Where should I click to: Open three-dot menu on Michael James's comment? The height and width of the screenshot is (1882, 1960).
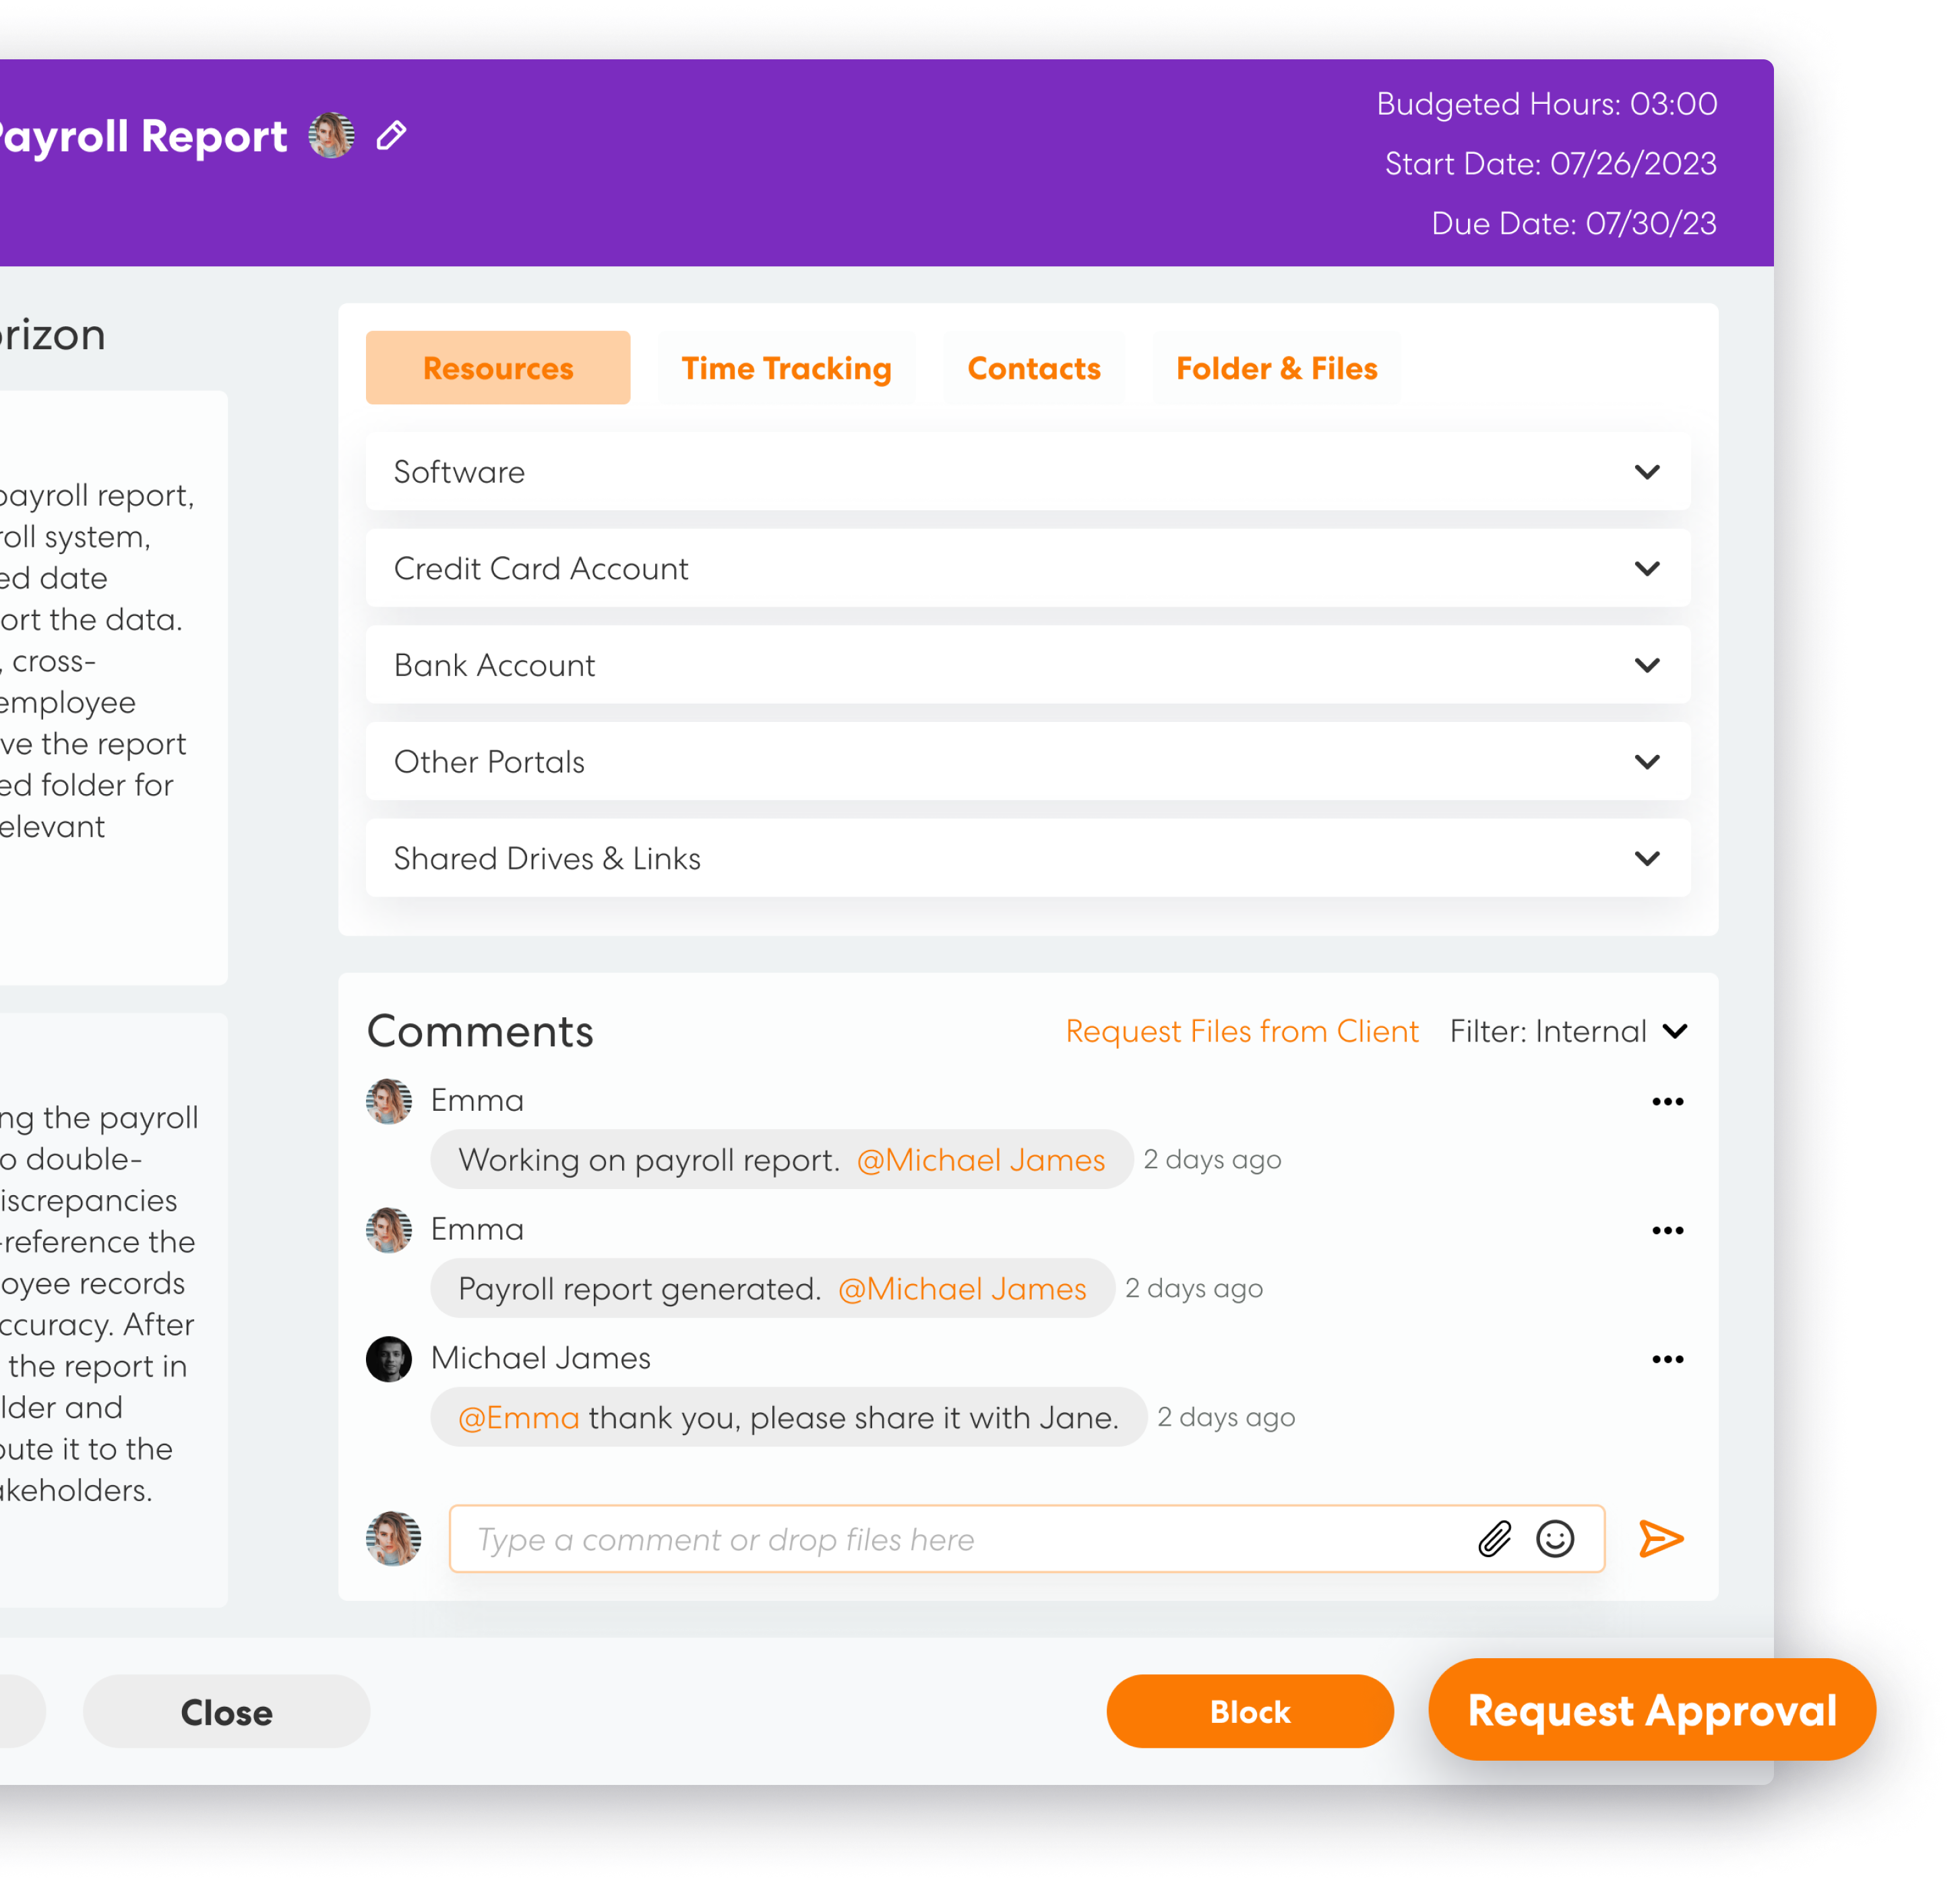pos(1667,1360)
